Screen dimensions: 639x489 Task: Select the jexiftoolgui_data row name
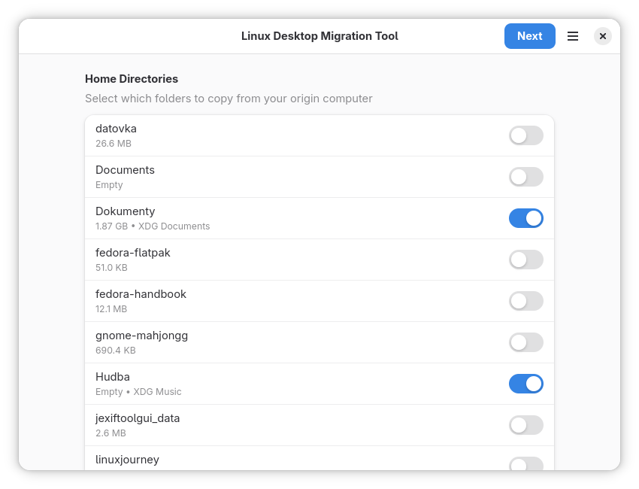coord(138,418)
